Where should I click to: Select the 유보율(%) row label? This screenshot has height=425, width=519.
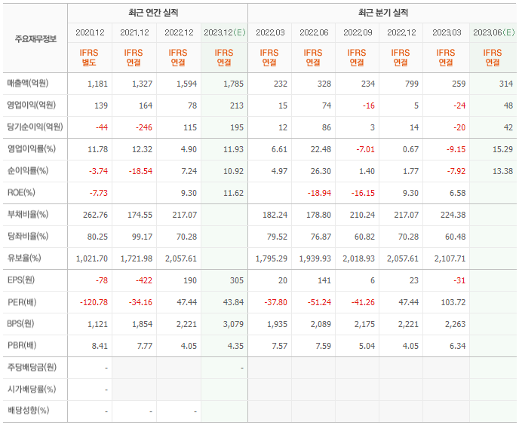24,258
